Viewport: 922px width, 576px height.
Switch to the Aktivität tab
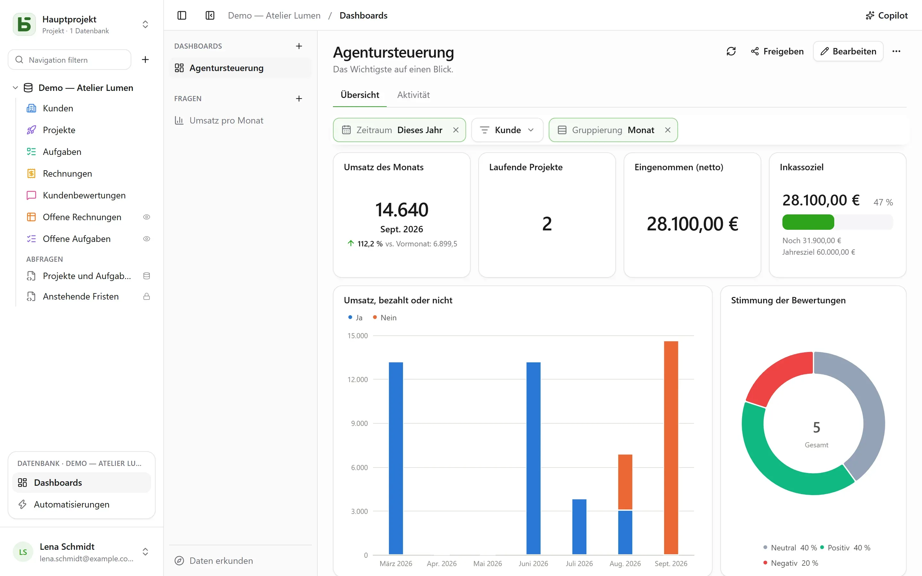(413, 95)
